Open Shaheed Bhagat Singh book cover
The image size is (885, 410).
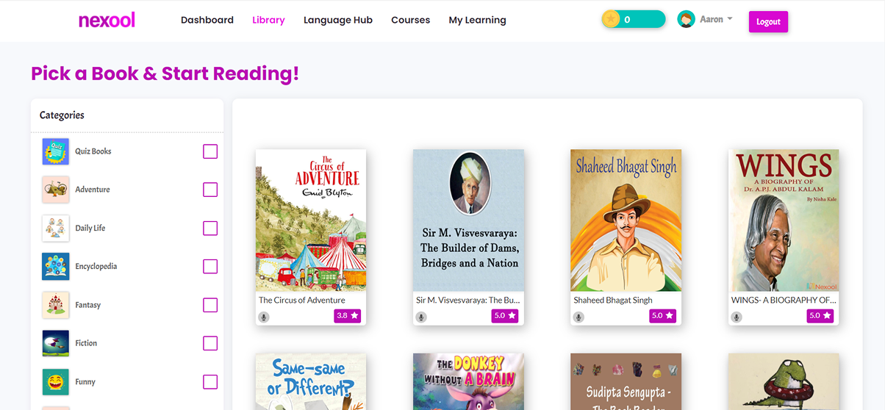[x=626, y=220]
